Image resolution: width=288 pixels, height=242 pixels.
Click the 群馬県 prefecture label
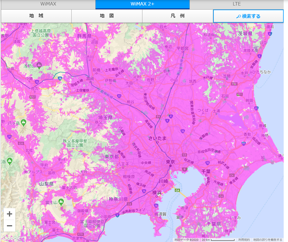coord(84,36)
